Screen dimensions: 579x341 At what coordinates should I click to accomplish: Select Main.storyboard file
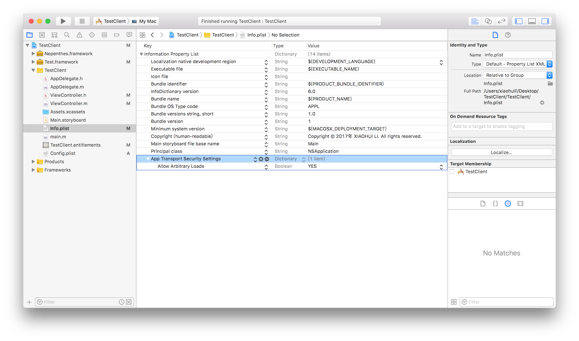[x=68, y=120]
